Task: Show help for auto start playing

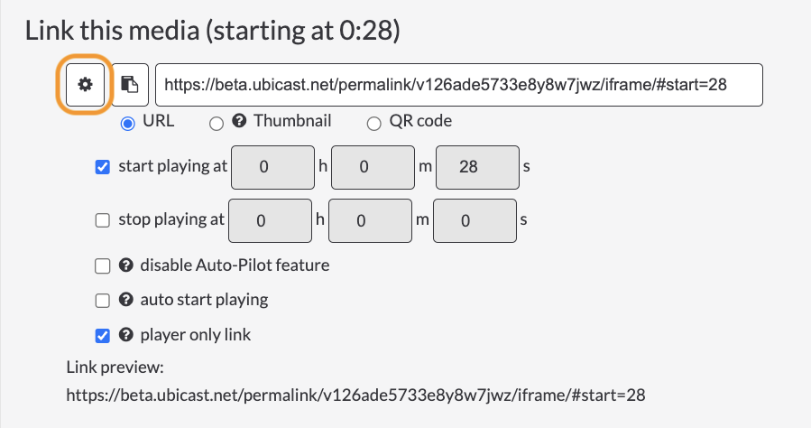Action: [x=125, y=300]
